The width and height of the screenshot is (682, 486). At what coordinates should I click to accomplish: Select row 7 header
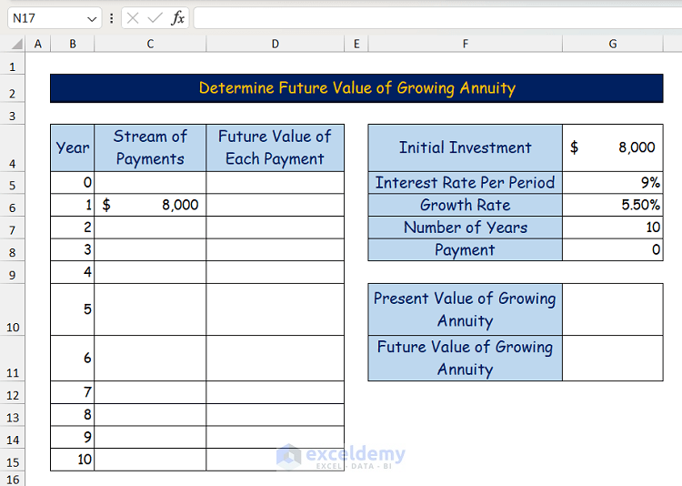[12, 228]
